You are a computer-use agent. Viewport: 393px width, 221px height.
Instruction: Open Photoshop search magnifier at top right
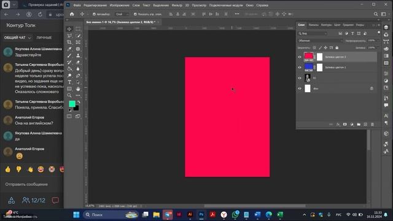pyautogui.click(x=376, y=14)
